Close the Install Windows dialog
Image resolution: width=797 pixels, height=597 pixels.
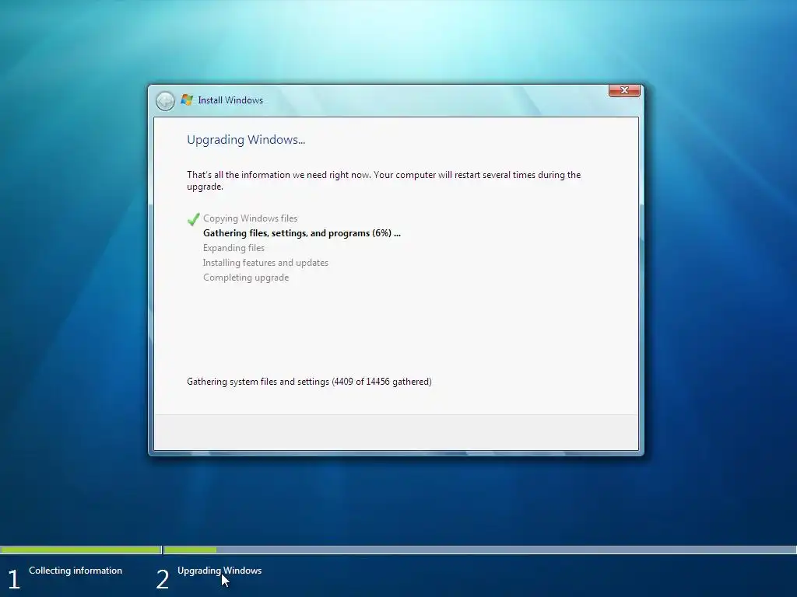pos(624,90)
